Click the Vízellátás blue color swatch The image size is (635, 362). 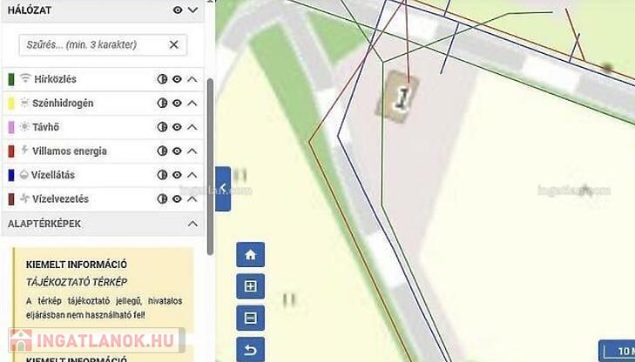pos(11,175)
